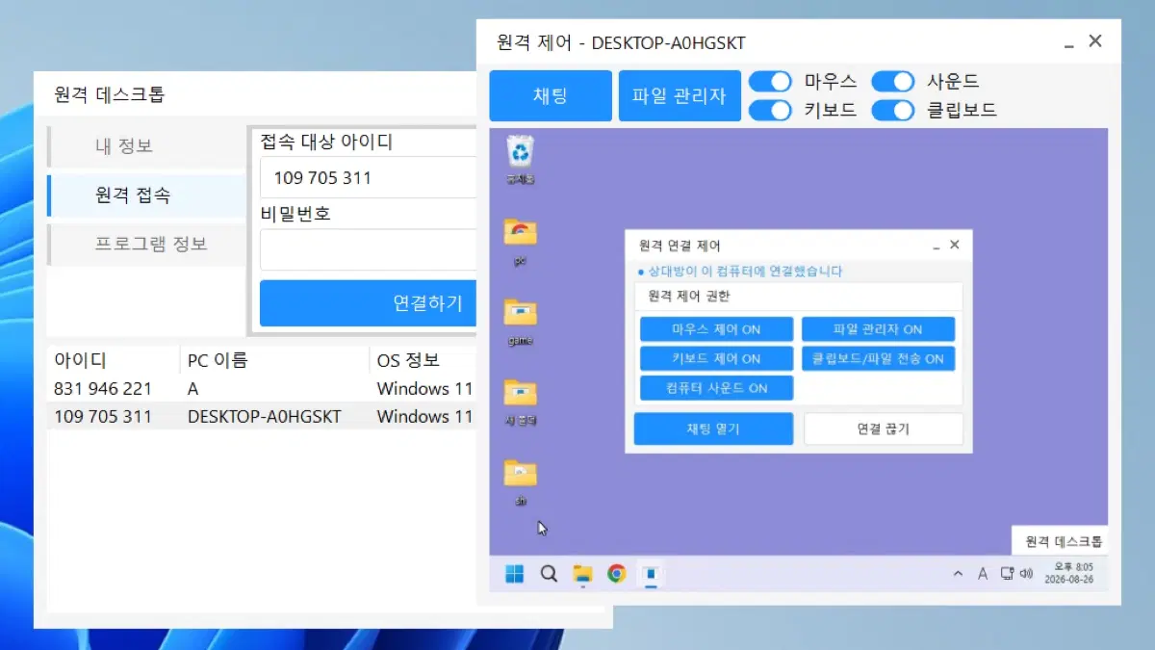Switch to the 원격 접속 tab

[146, 195]
